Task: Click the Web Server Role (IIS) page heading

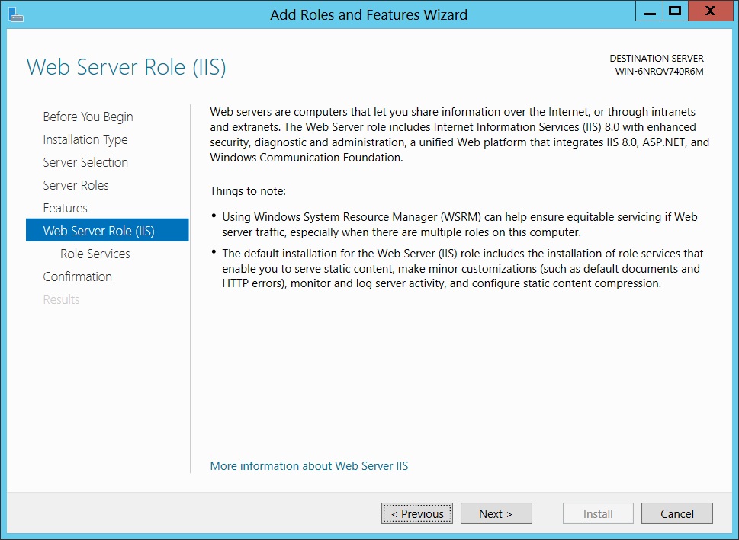Action: (127, 67)
